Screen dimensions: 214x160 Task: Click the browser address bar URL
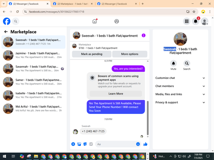56,12
